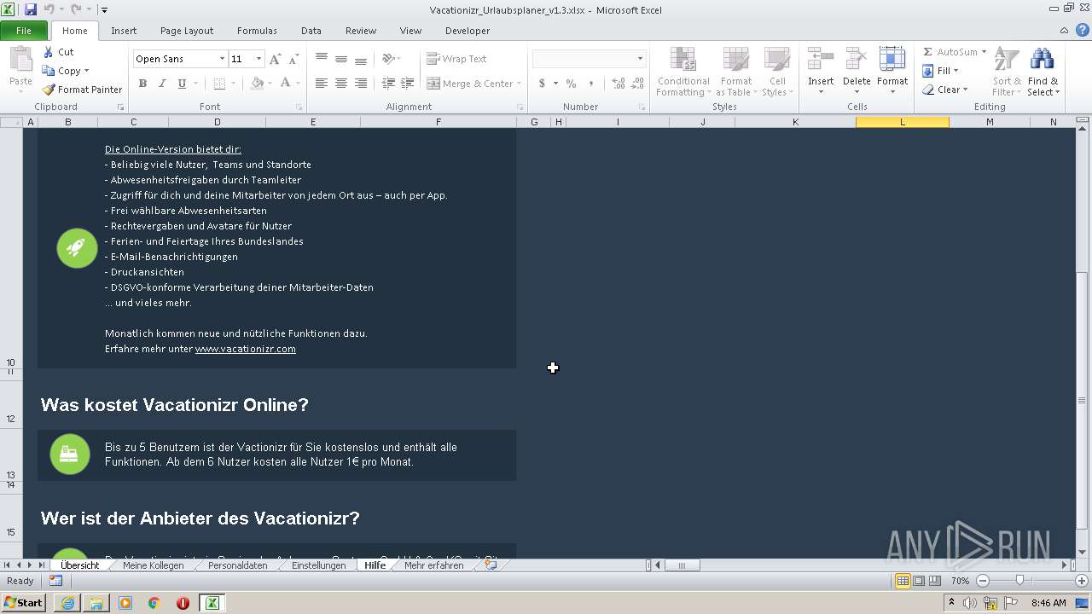This screenshot has width=1092, height=614.
Task: Increase font size with Grow Font icon
Action: tap(275, 59)
